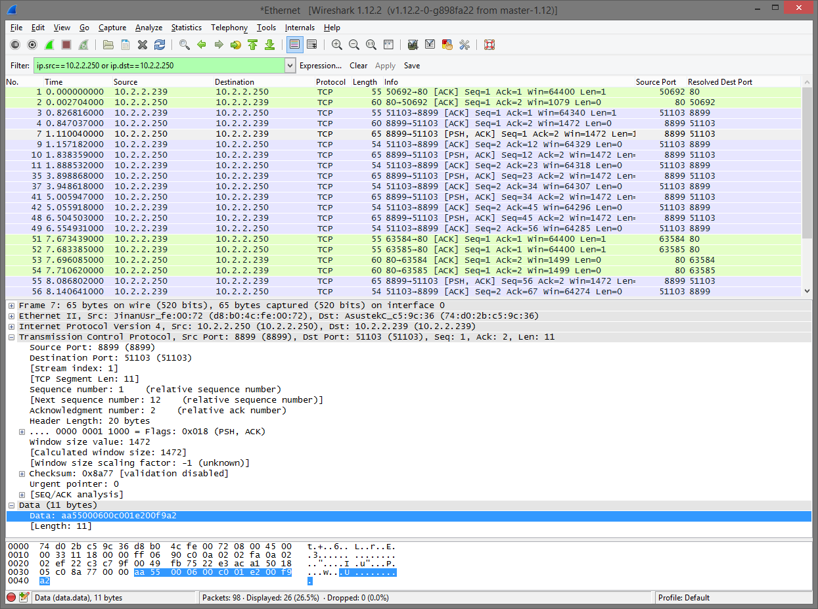The image size is (818, 609).
Task: Open the Statistics menu
Action: coord(186,28)
